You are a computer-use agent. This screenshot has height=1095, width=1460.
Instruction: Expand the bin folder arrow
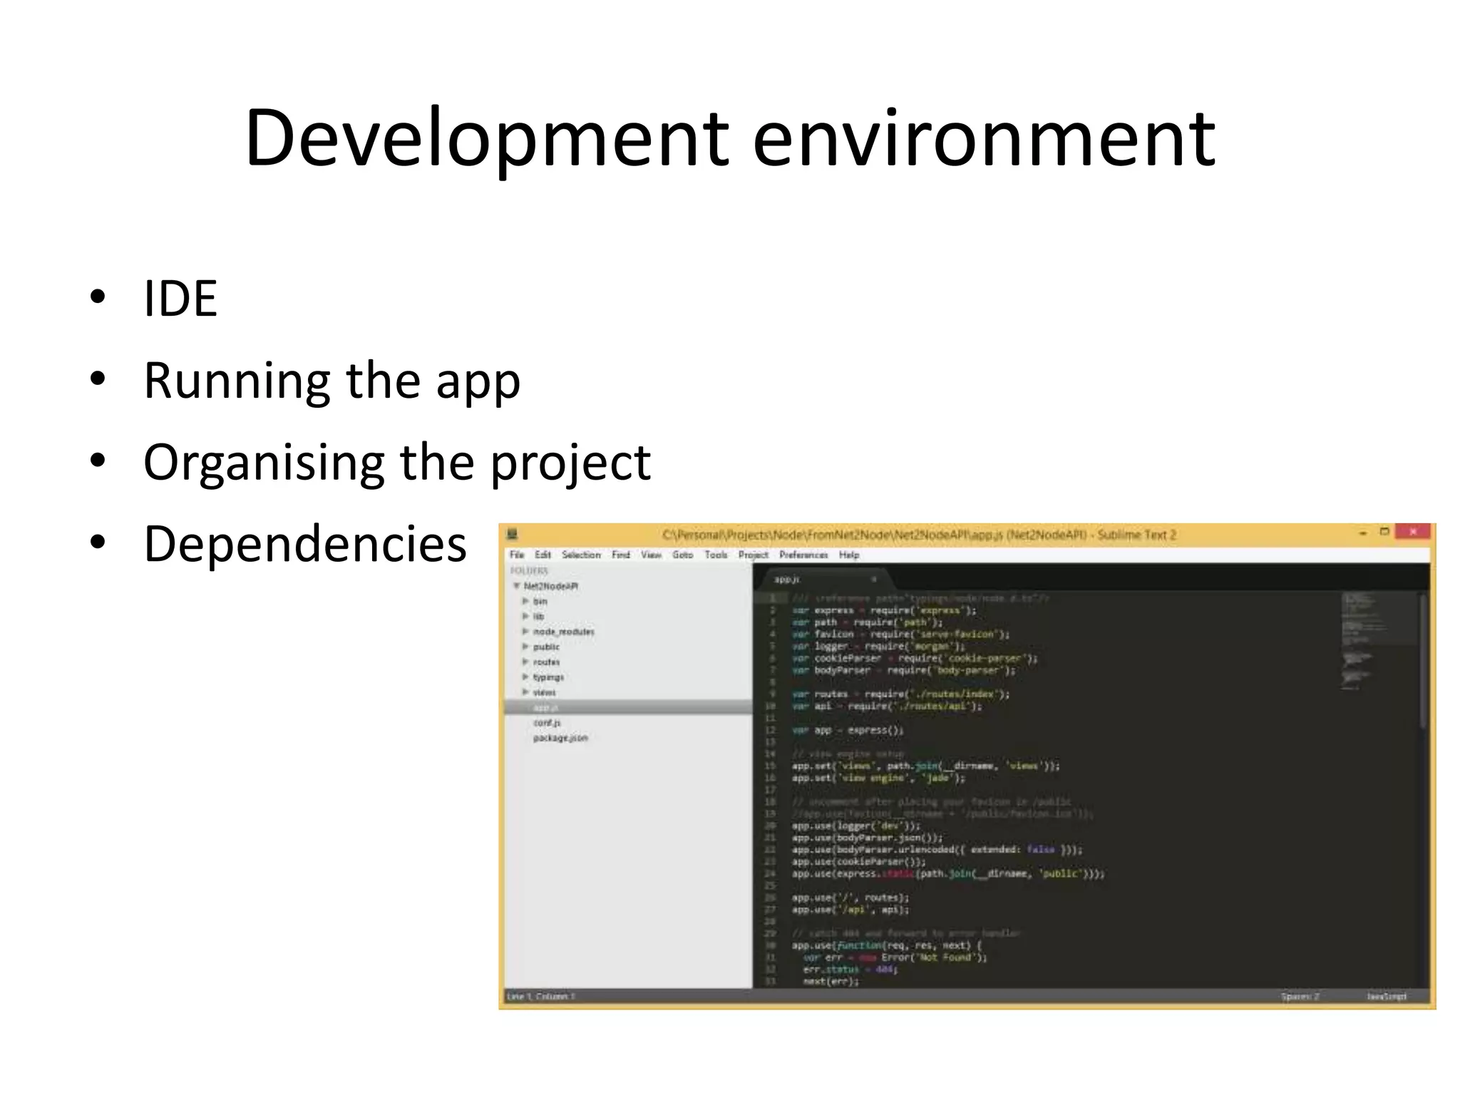point(525,601)
